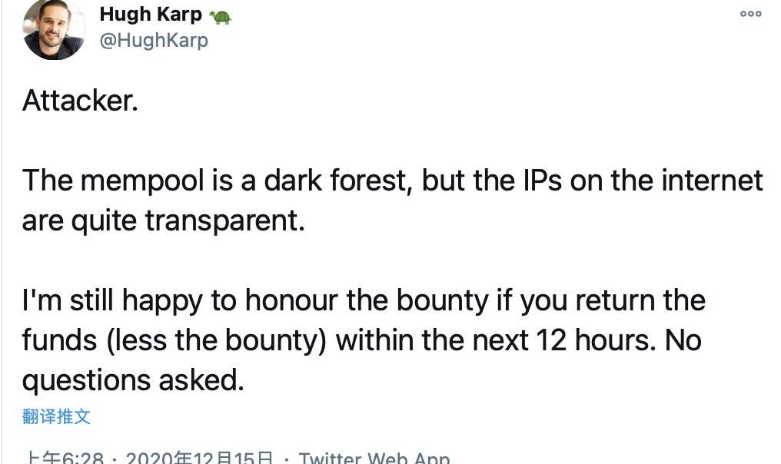Click the 上午6:28 timestamp
The height and width of the screenshot is (464, 781).
point(65,458)
